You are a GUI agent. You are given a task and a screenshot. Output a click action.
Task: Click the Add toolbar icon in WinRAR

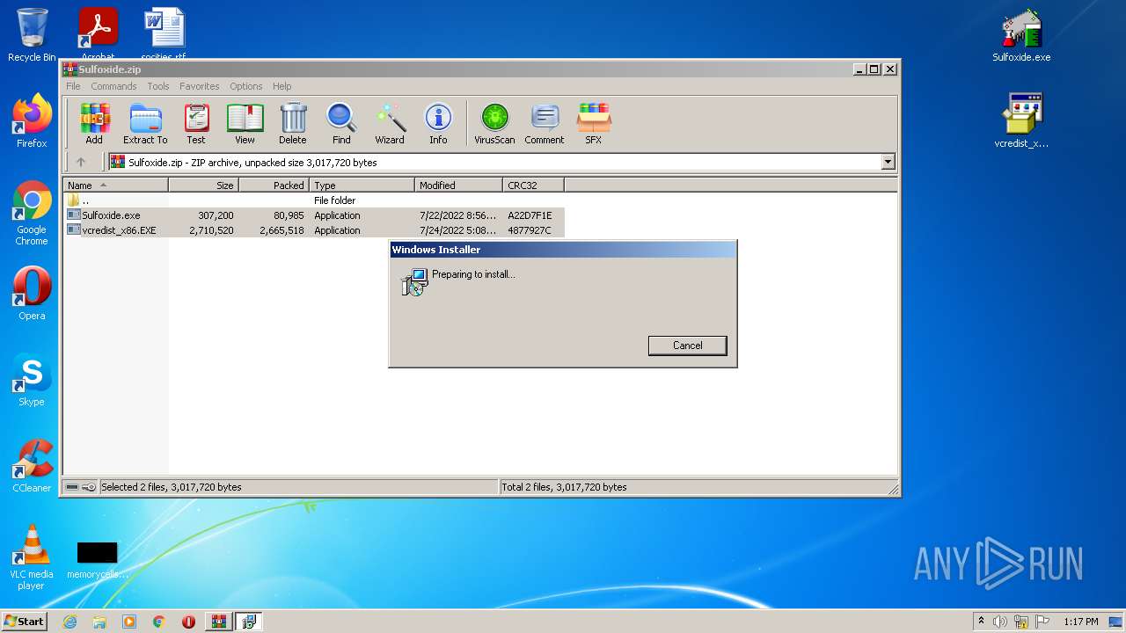click(x=94, y=123)
